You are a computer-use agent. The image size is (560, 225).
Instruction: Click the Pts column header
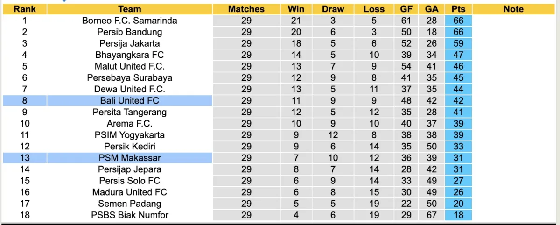coord(458,9)
